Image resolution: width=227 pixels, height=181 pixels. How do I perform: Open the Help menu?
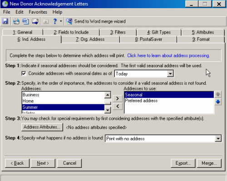(57, 12)
